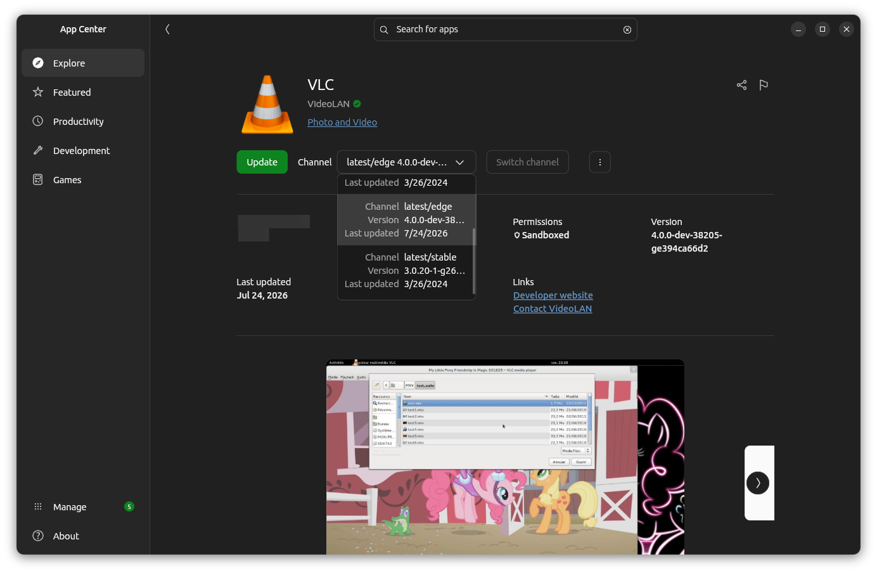Open the three-dot more options menu
Viewport: 877px width, 573px height.
pos(600,162)
